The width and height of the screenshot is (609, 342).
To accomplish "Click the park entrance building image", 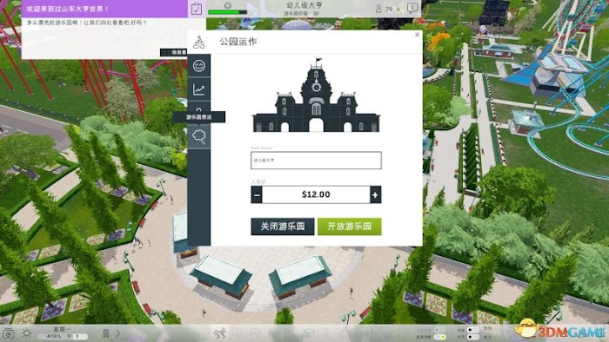I will click(316, 95).
